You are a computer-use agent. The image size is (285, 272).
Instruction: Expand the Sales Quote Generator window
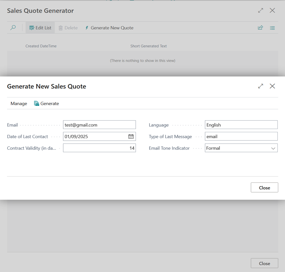(x=260, y=11)
